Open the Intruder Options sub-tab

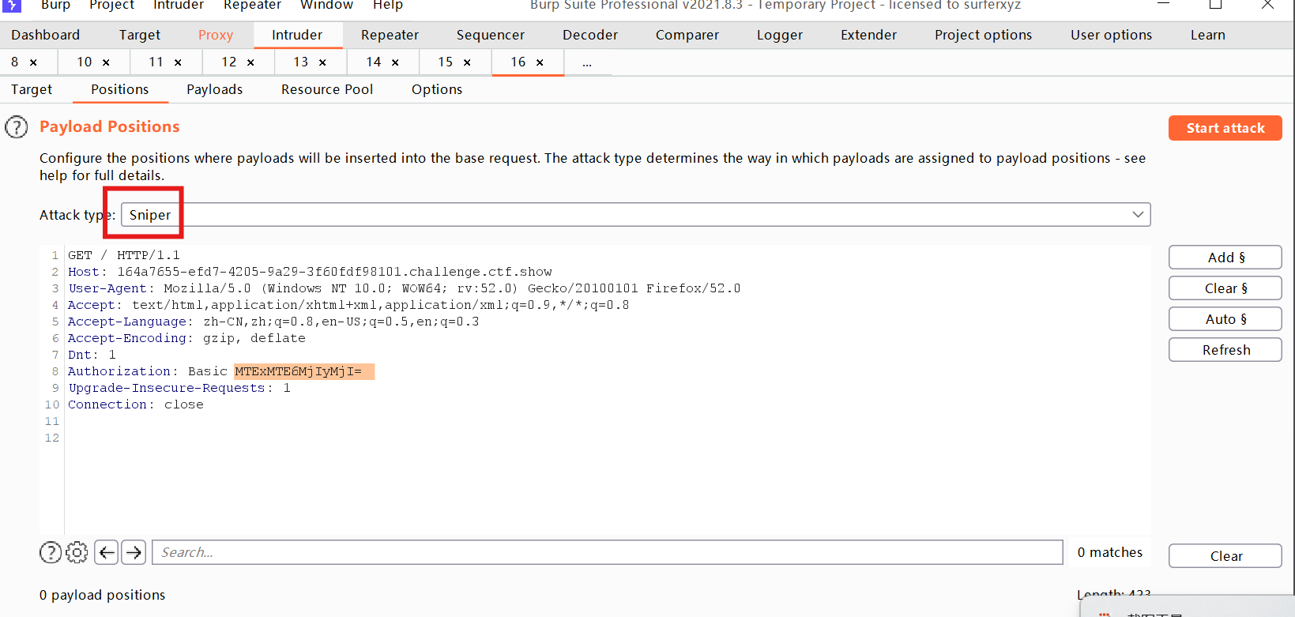[437, 89]
